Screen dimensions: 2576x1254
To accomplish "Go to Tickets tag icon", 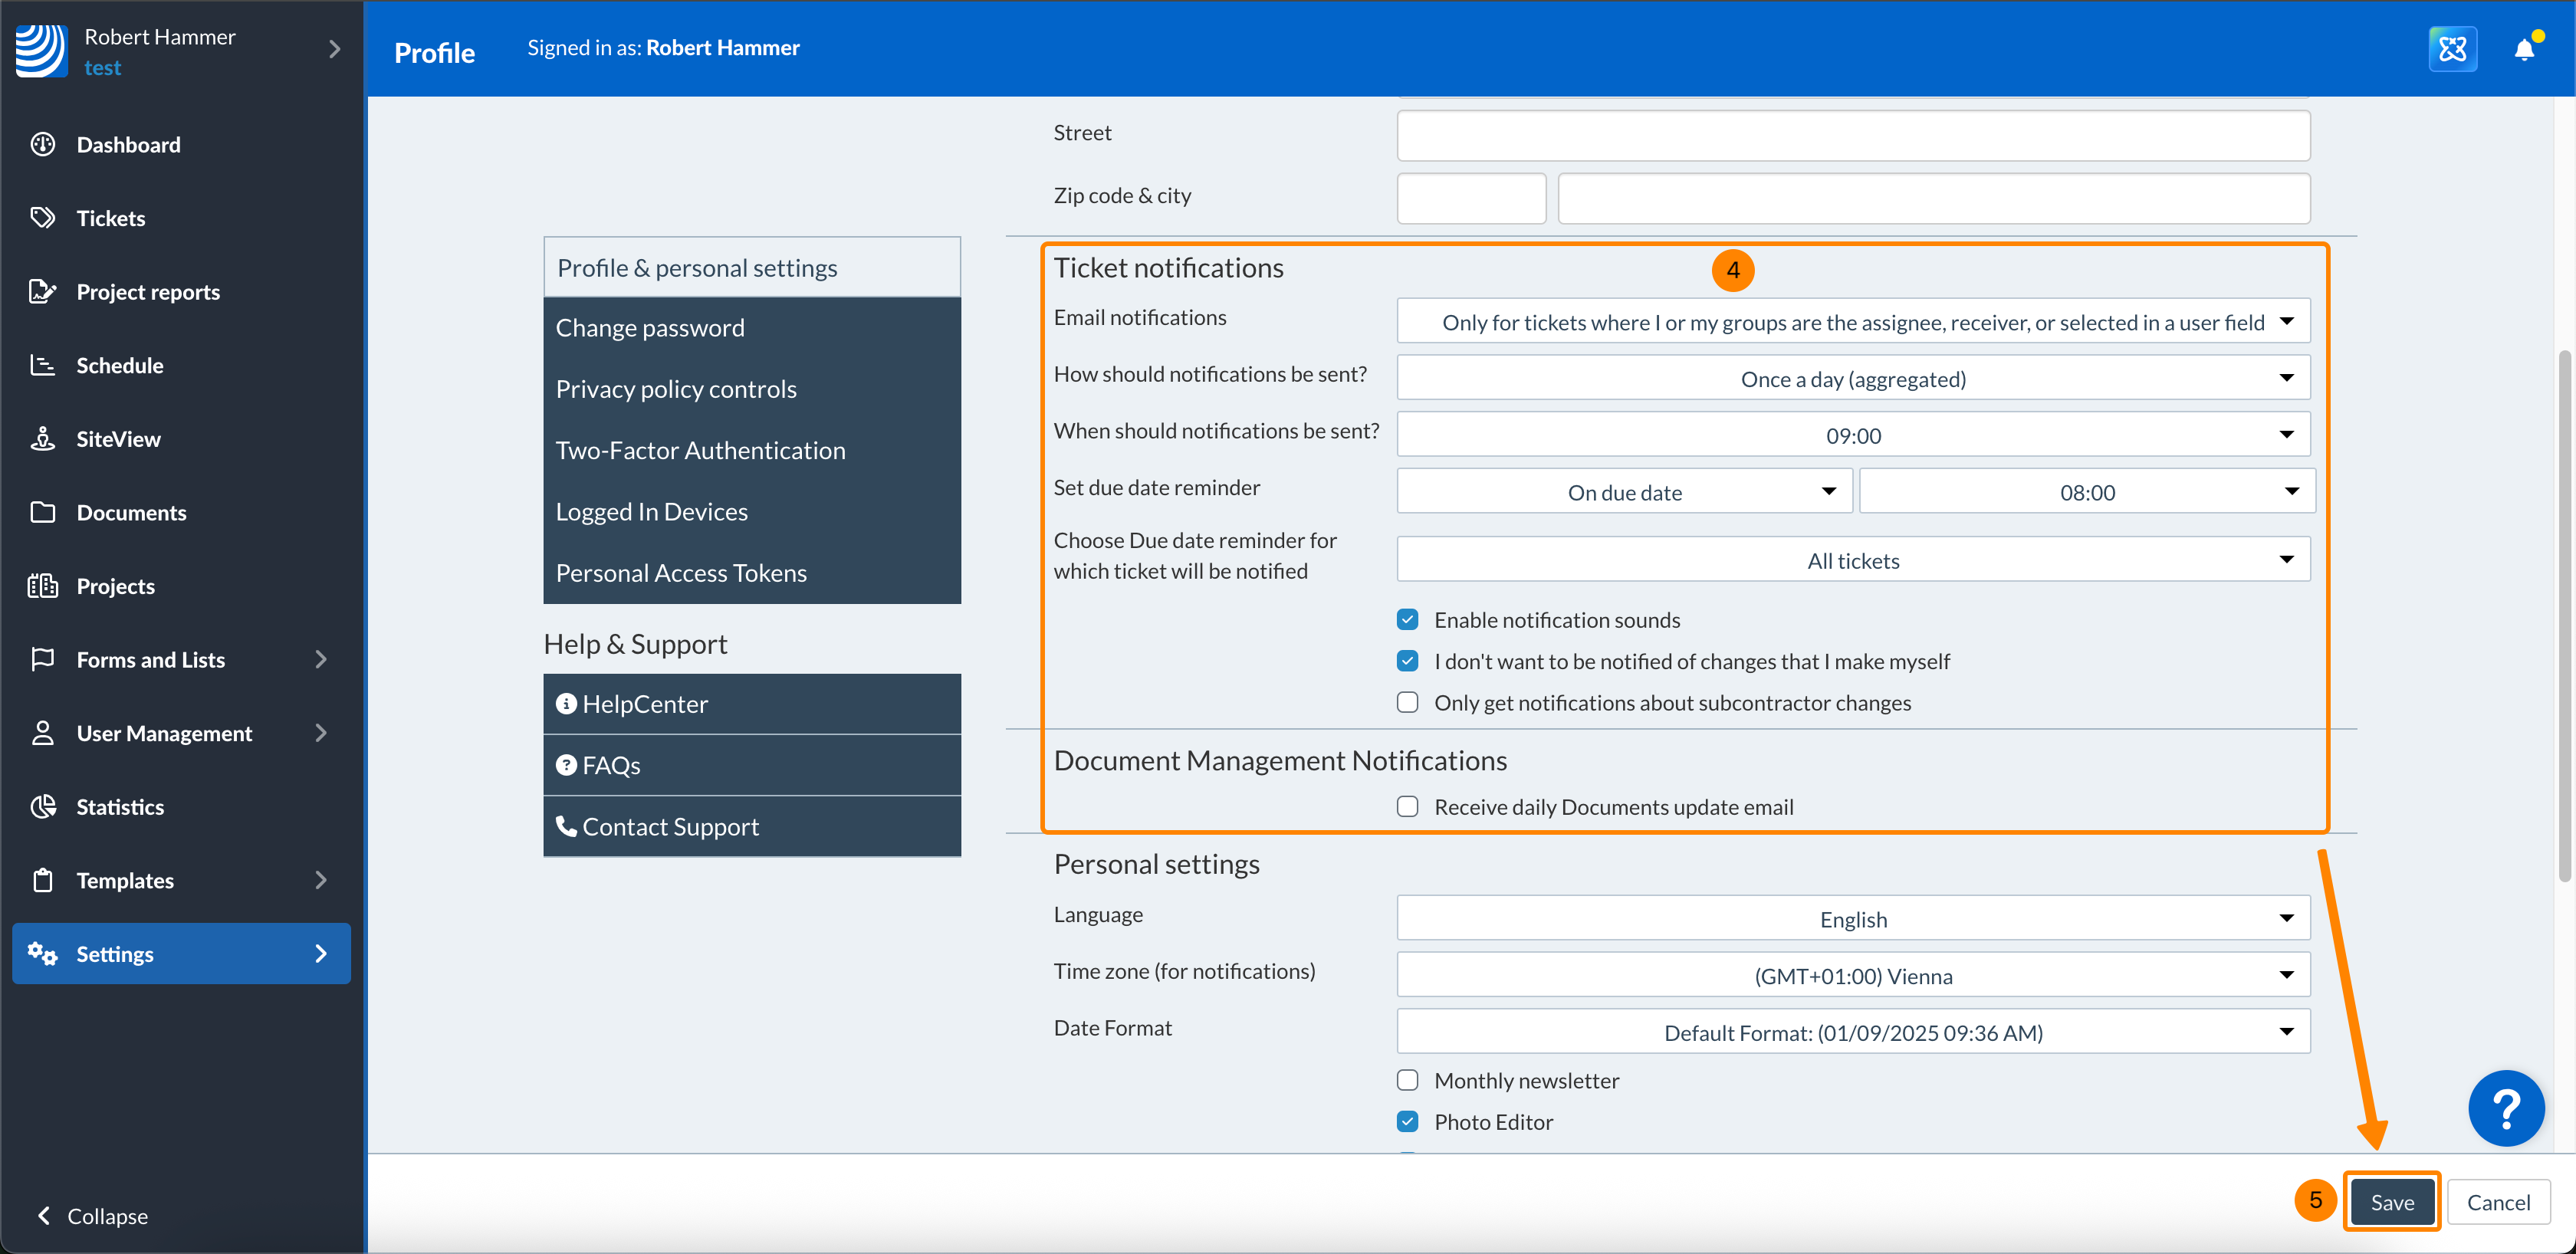I will [x=42, y=218].
